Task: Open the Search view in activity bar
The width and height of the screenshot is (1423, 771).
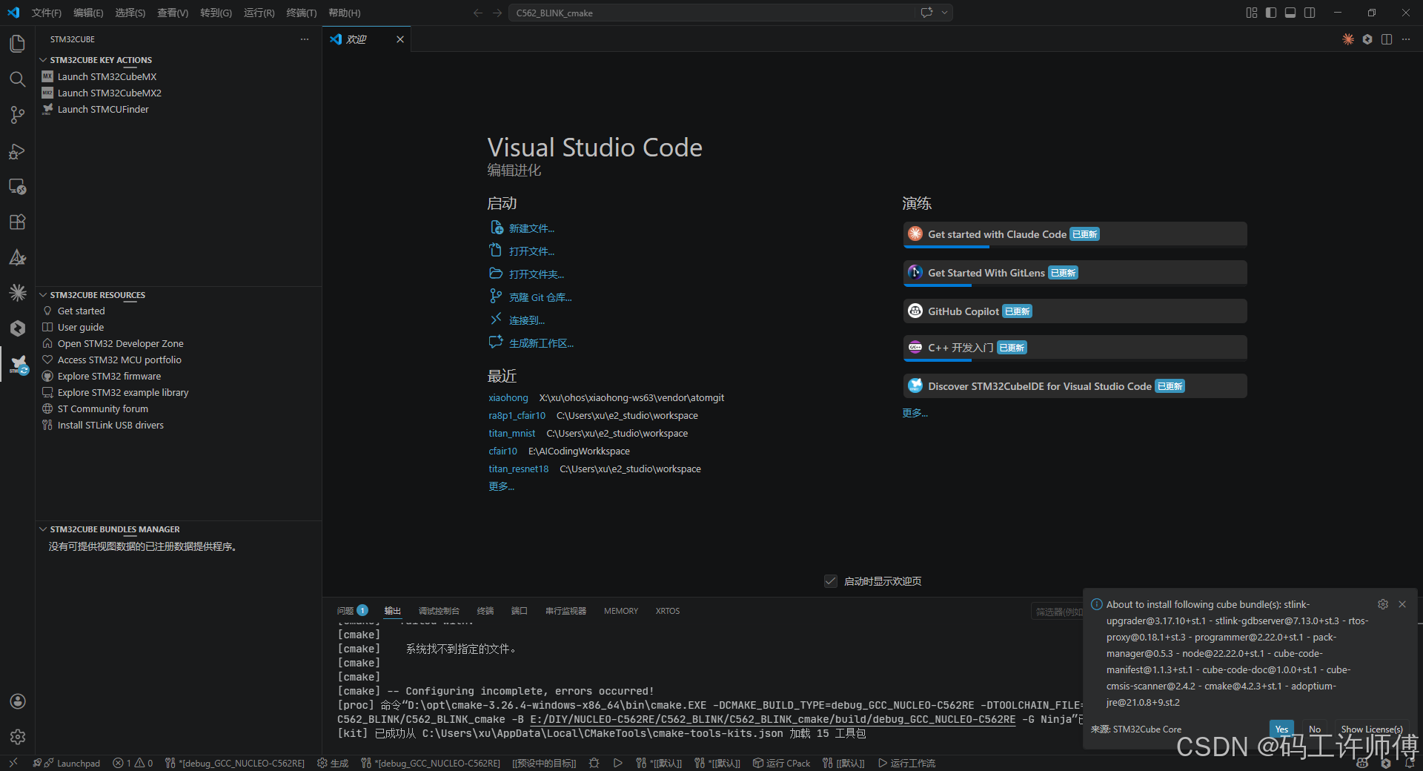Action: tap(17, 79)
